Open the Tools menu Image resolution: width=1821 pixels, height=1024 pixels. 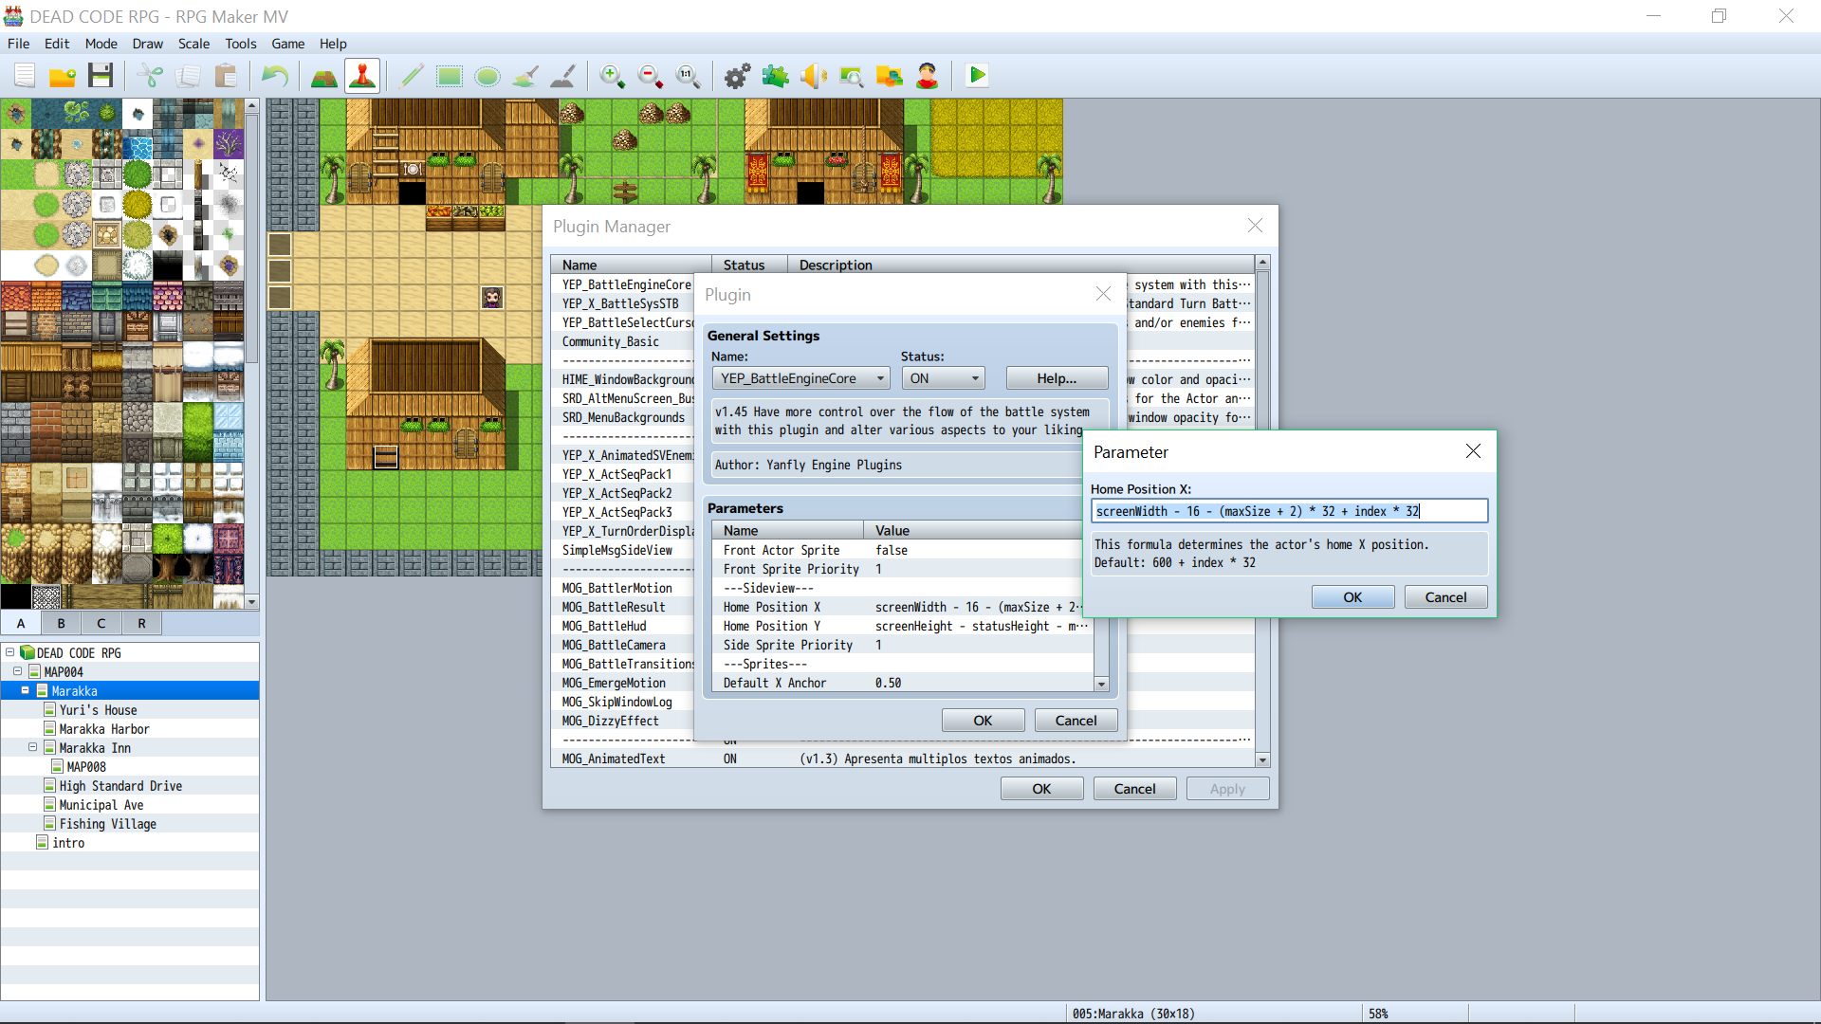tap(240, 44)
